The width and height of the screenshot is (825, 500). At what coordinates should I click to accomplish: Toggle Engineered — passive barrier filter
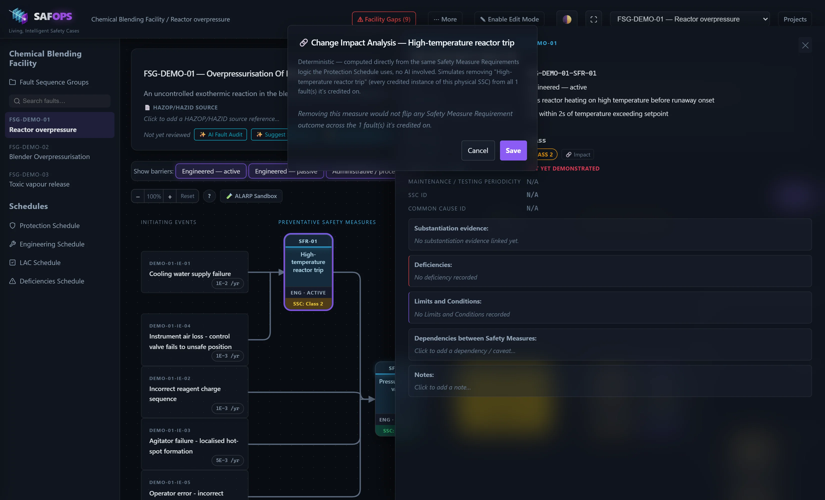click(x=286, y=171)
